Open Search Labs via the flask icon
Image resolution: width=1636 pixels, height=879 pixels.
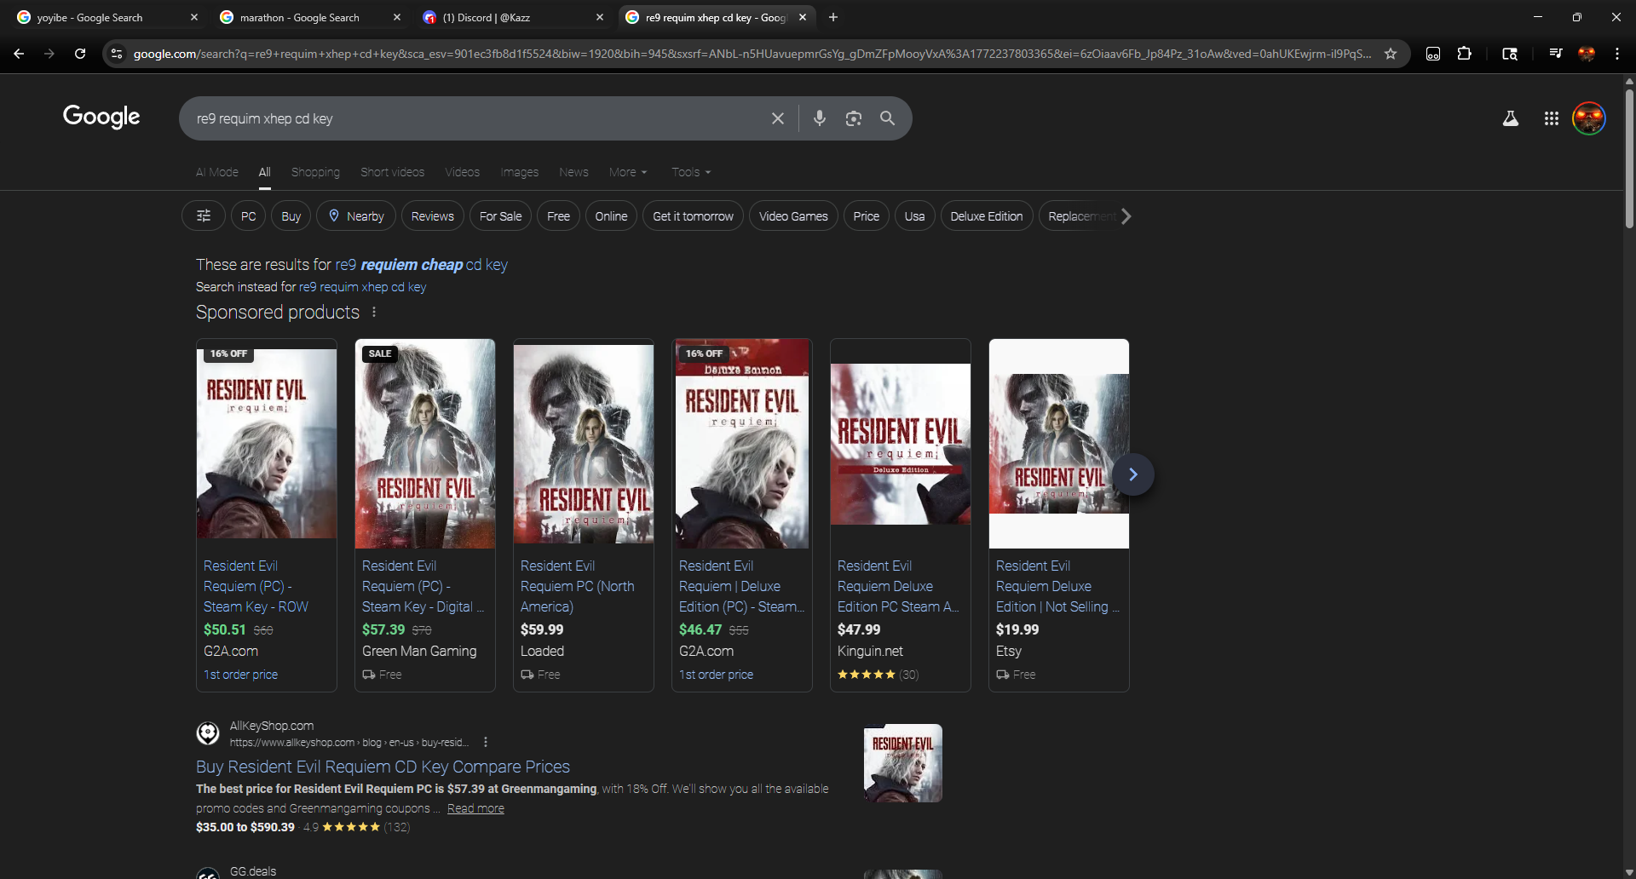point(1510,118)
